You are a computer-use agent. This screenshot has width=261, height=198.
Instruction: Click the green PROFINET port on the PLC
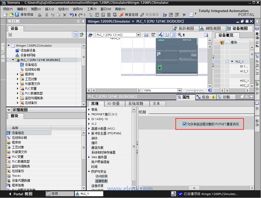pyautogui.click(x=159, y=68)
